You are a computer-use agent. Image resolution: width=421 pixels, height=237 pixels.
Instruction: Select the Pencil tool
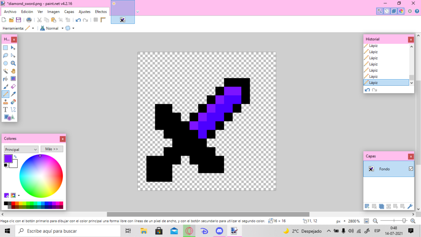tap(5, 94)
